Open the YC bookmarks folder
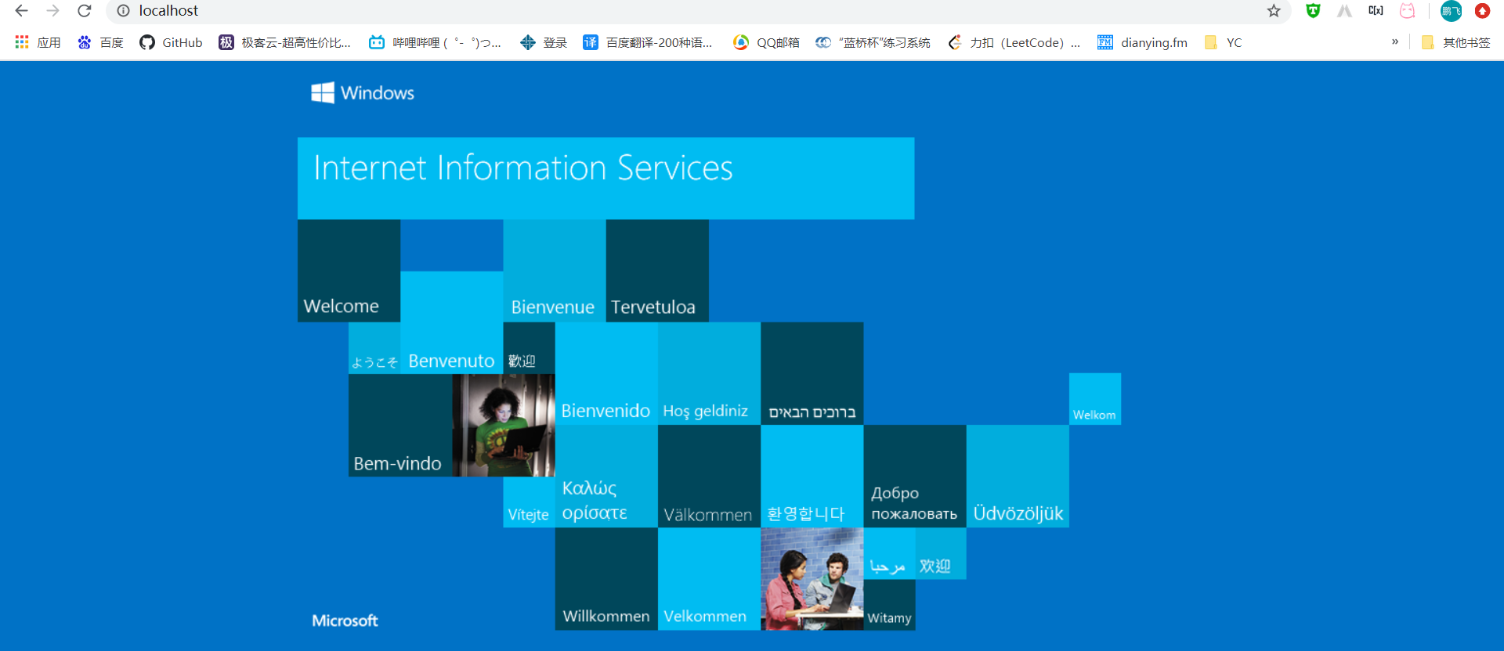Viewport: 1504px width, 651px height. click(x=1223, y=42)
